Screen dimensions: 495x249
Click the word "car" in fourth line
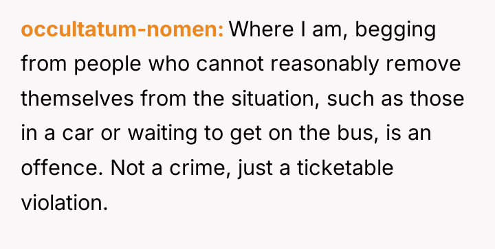[x=78, y=133]
